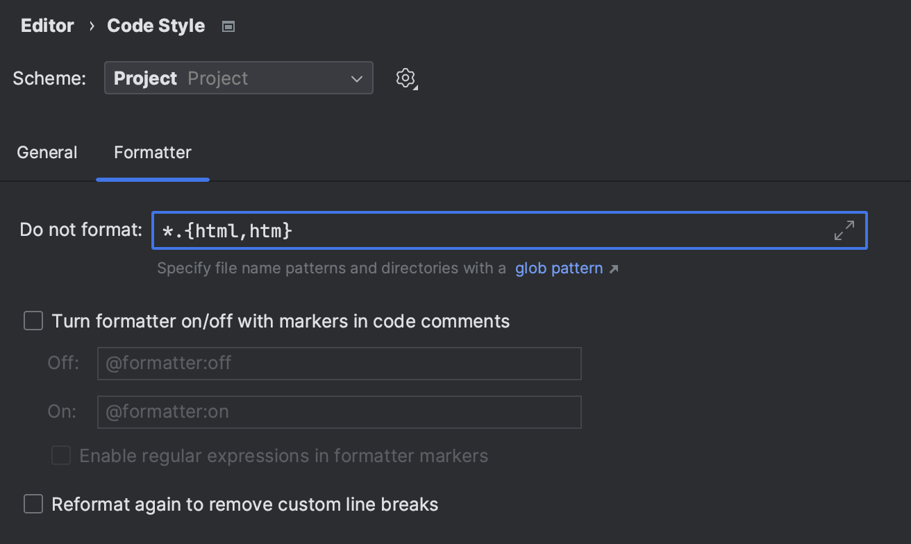Click Code Style in the breadcrumb path
The image size is (911, 544).
click(x=156, y=25)
